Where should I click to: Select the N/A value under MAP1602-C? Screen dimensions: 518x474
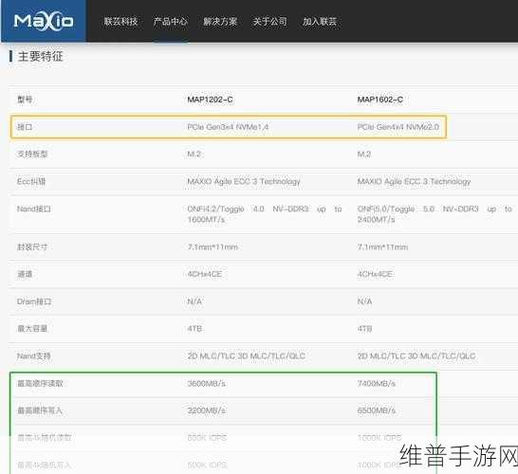pos(365,301)
